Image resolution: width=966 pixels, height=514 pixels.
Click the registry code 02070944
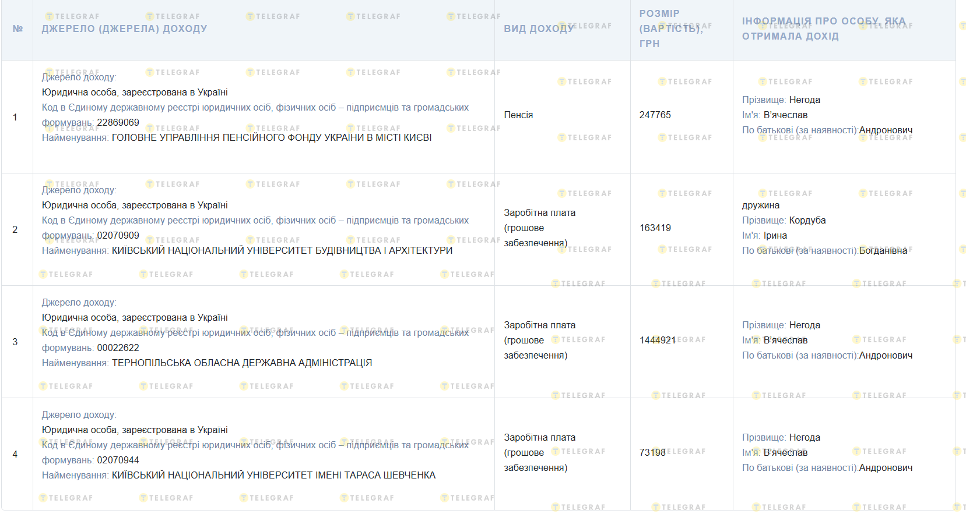(118, 460)
